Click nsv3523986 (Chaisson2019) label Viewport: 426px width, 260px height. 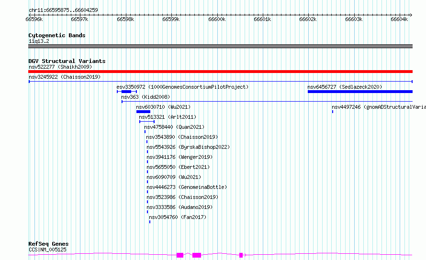pyautogui.click(x=182, y=197)
